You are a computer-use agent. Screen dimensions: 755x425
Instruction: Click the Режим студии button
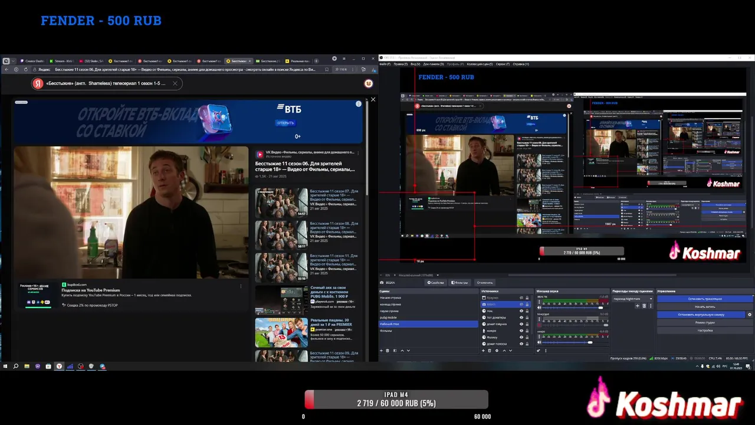pyautogui.click(x=705, y=323)
